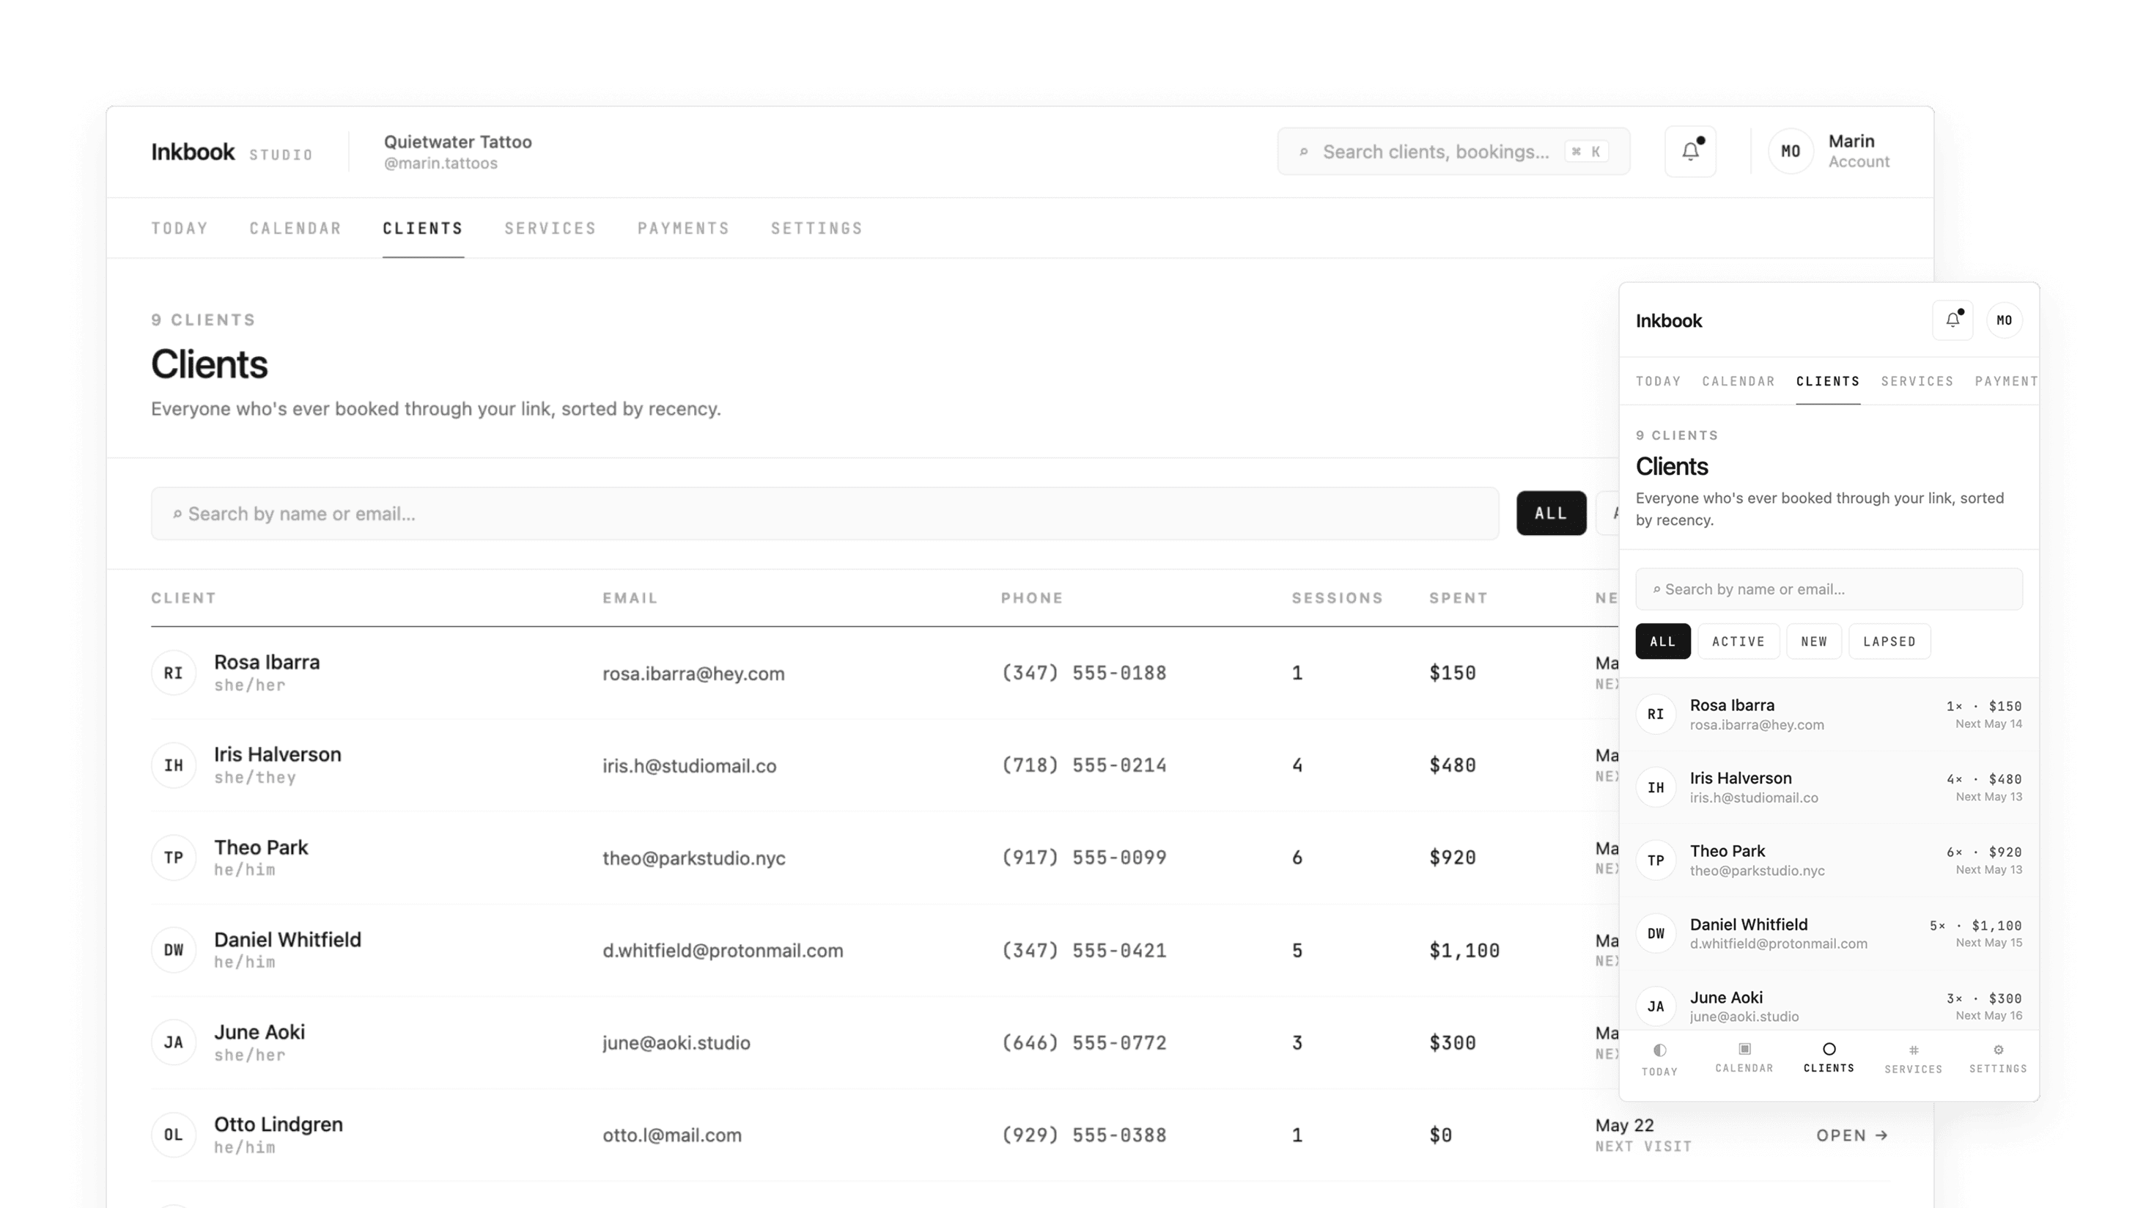Filter mobile list by ACTIVE
2146x1208 pixels.
(x=1738, y=641)
